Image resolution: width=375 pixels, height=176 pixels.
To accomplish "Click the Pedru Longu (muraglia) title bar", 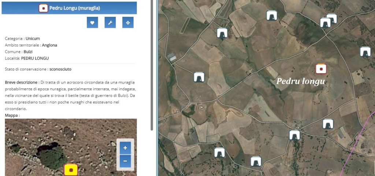I will click(x=69, y=8).
